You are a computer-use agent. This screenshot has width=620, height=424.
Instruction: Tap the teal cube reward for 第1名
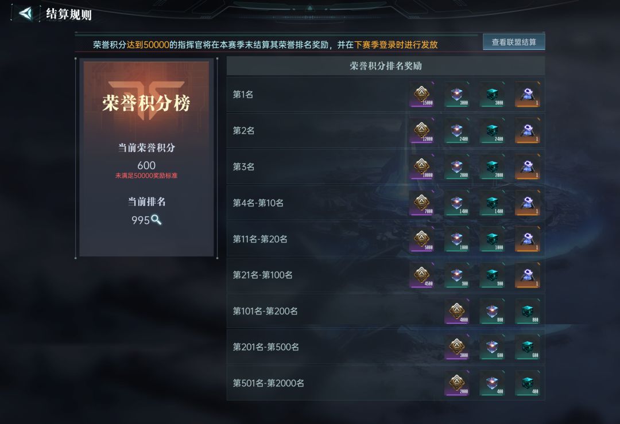pyautogui.click(x=493, y=95)
